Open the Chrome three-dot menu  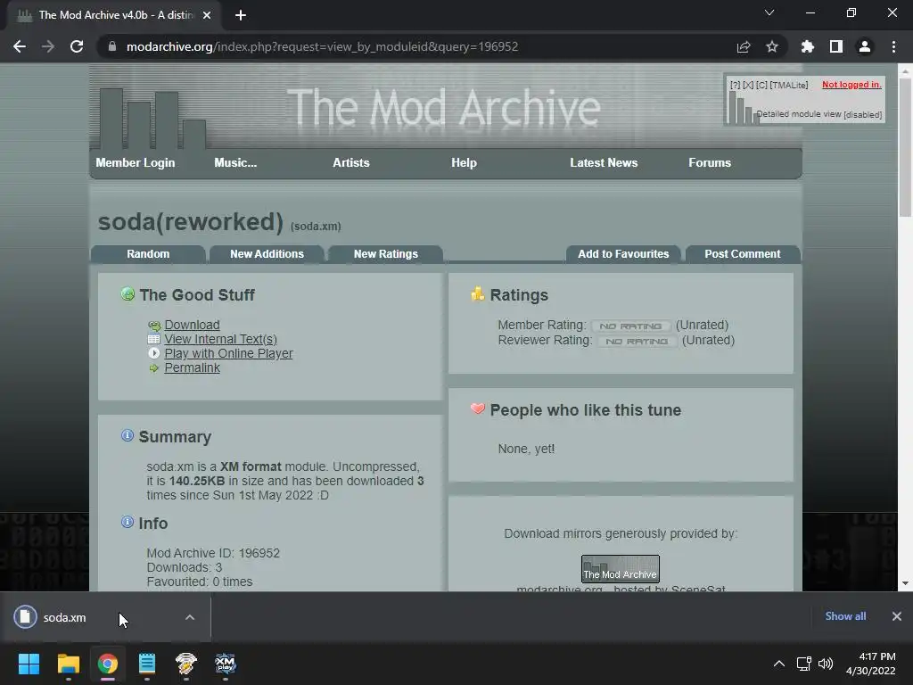pos(893,46)
